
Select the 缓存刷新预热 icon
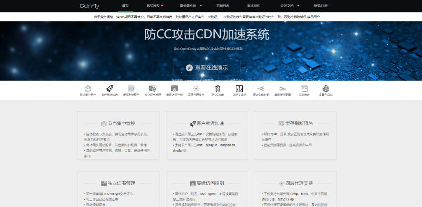click(131, 89)
